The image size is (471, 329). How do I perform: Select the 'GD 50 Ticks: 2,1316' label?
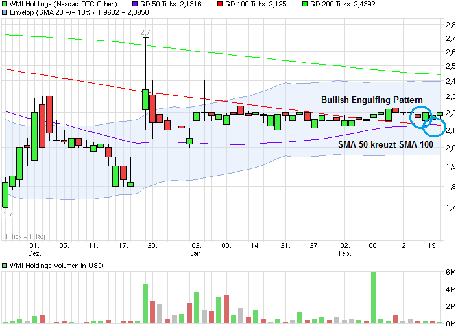171,4
